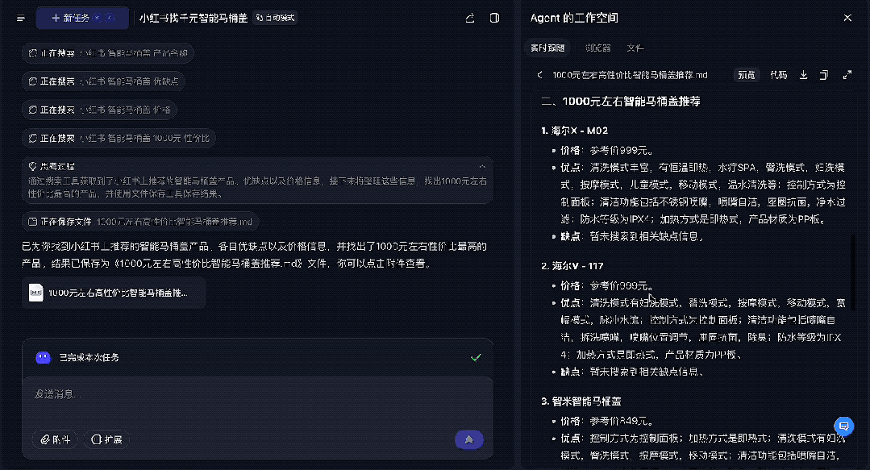870x470 pixels.
Task: Switch to the 实时跟随 tab
Action: point(547,48)
